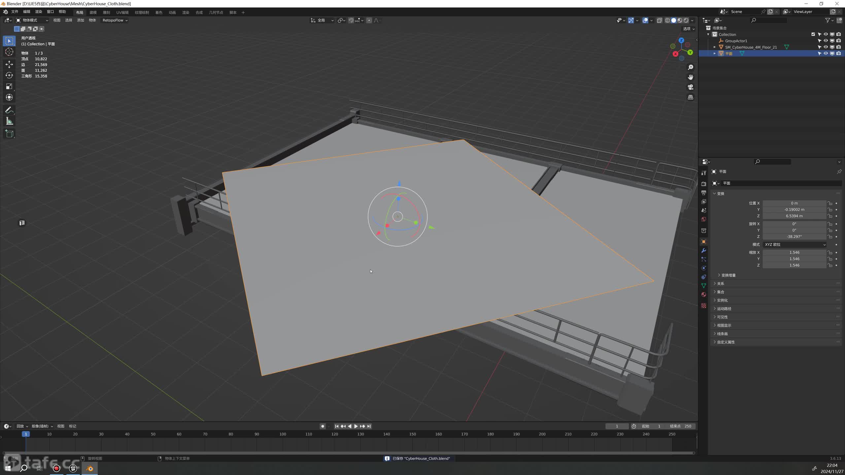
Task: Toggle Rotation Z lock icon
Action: (x=830, y=237)
